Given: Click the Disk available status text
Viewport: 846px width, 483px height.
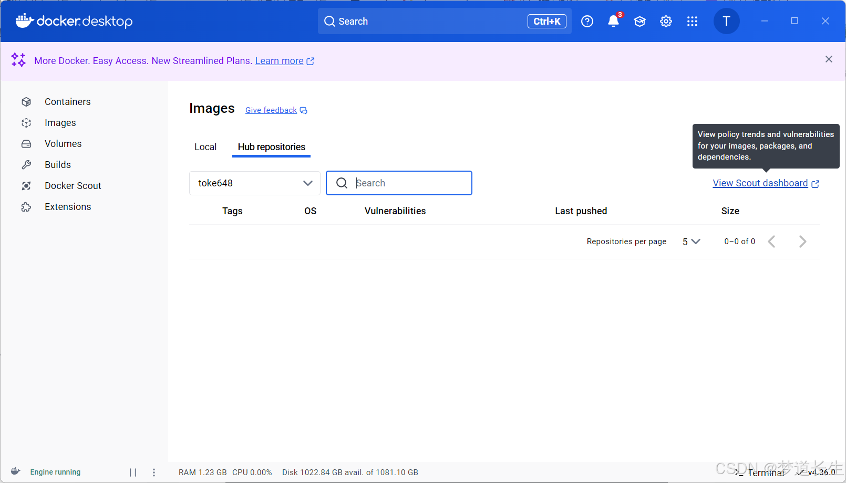Looking at the screenshot, I should coord(350,472).
